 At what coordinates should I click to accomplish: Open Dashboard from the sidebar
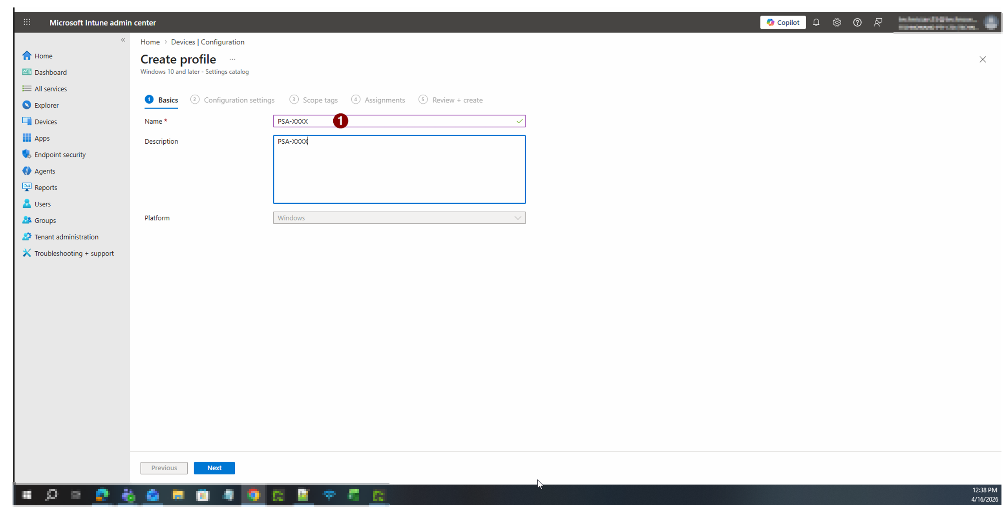coord(44,72)
